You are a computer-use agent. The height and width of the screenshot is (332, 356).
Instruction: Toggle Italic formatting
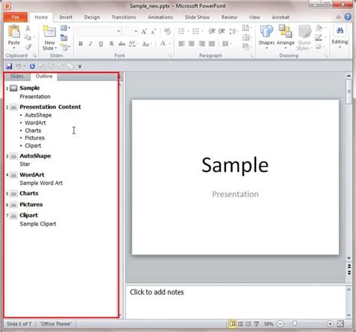coord(90,44)
